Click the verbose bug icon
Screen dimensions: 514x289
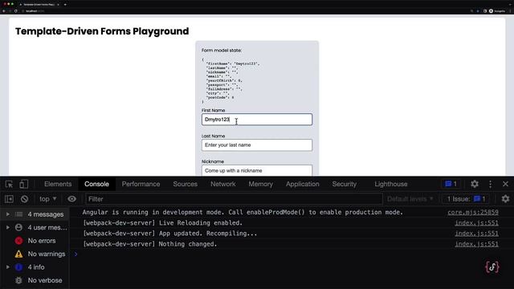(18, 280)
